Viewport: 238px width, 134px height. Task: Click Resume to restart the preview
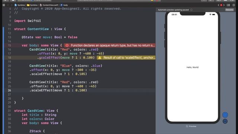229,10
